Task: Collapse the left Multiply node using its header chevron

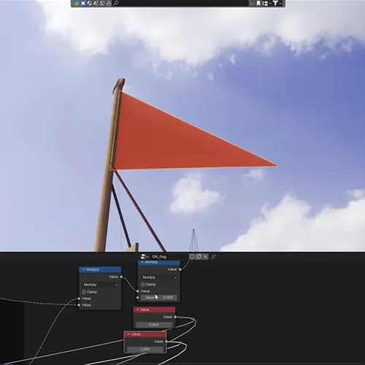Action: (x=83, y=269)
